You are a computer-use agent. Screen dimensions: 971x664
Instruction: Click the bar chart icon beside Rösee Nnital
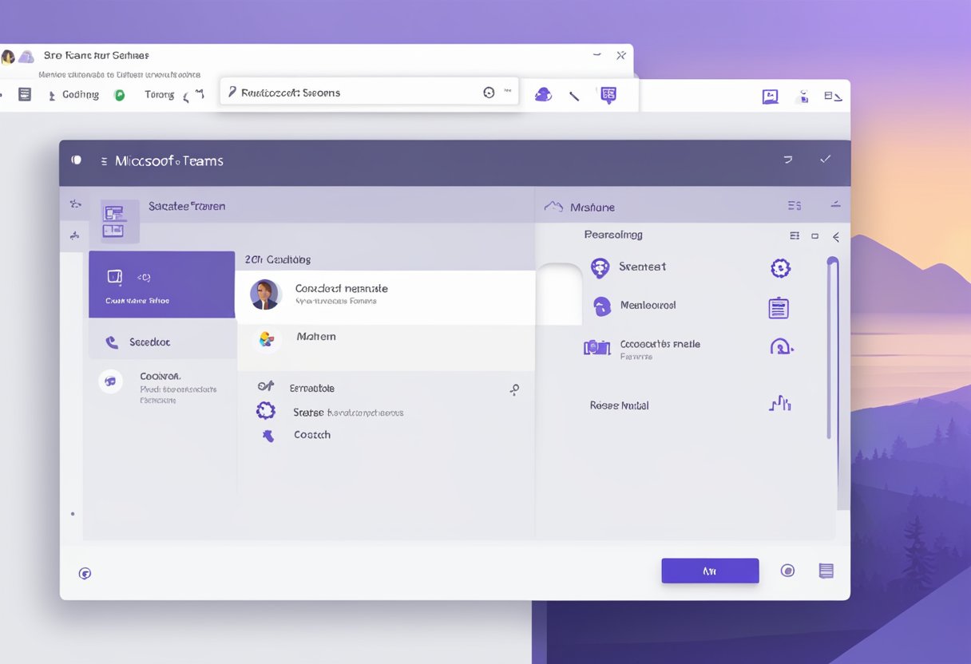[780, 404]
